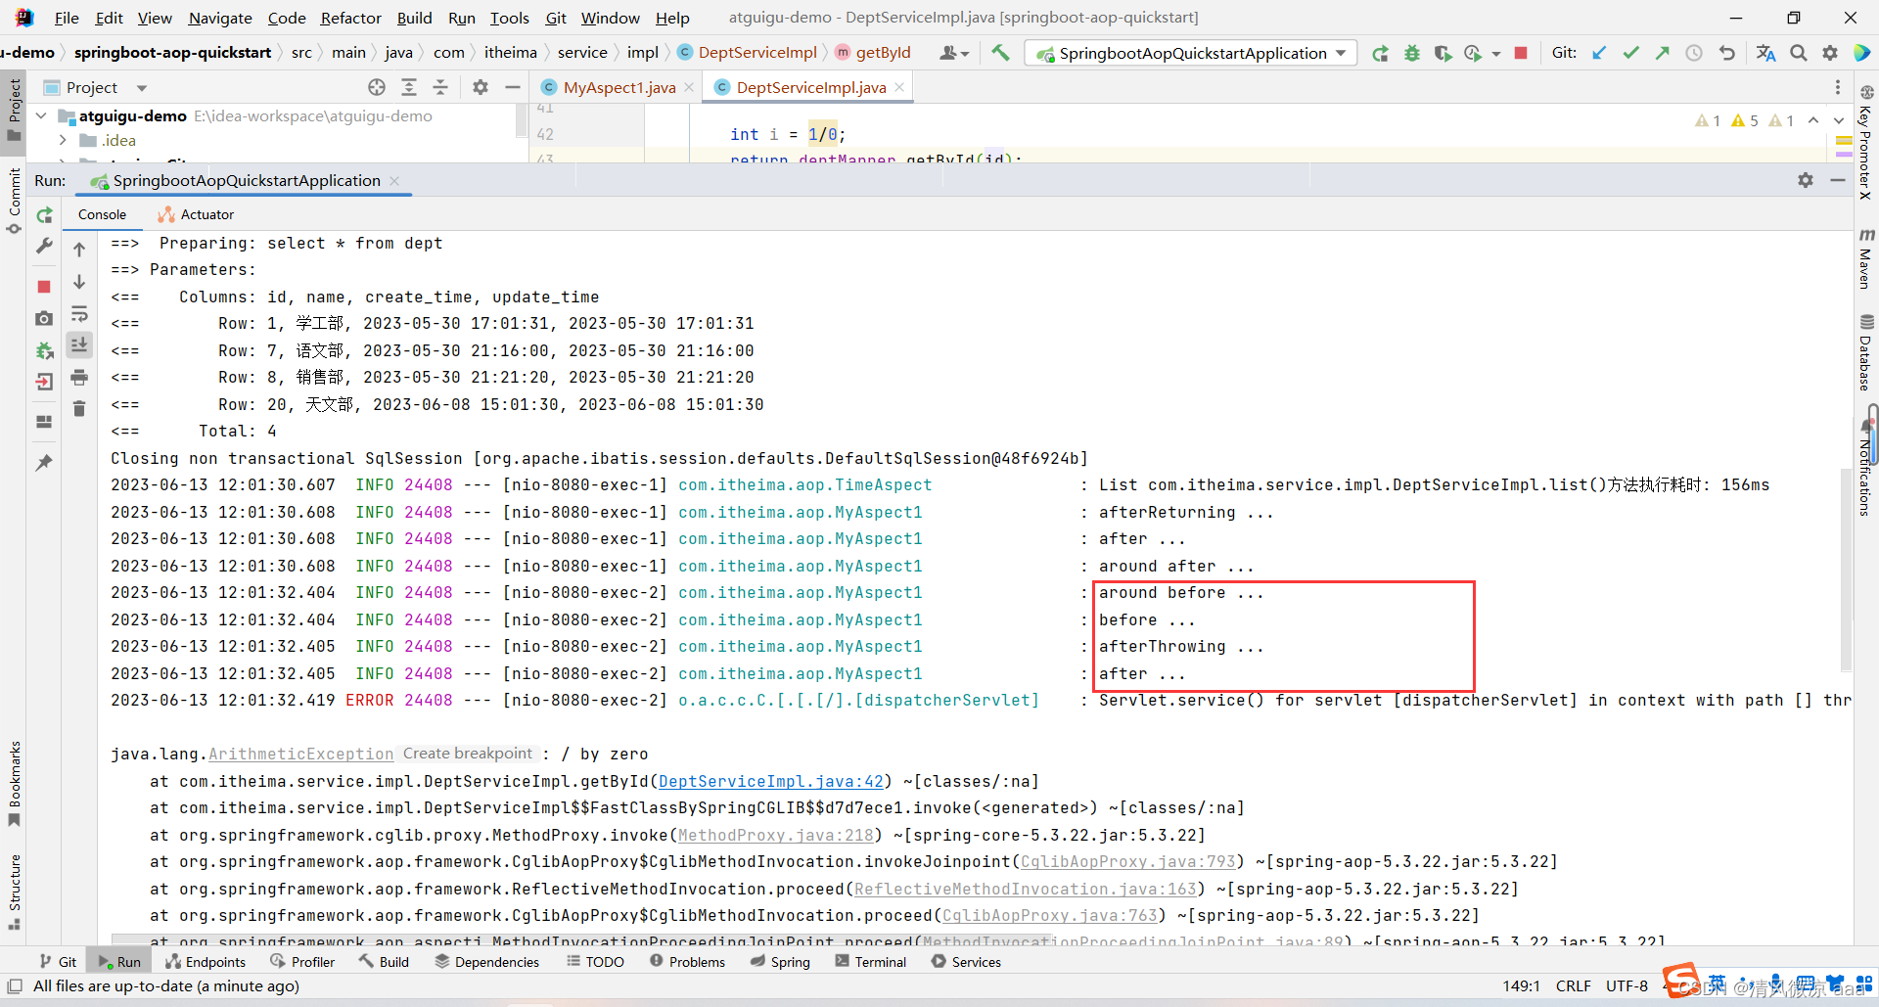1879x1007 pixels.
Task: Click the Build project hammer icon
Action: coord(999,53)
